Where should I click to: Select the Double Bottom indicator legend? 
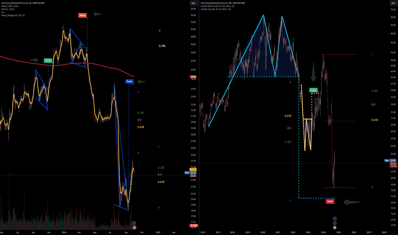tap(217, 6)
